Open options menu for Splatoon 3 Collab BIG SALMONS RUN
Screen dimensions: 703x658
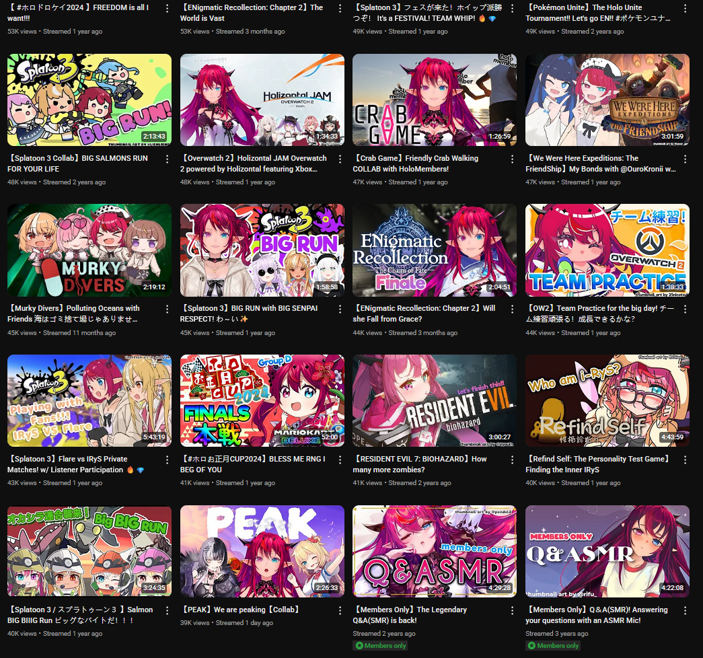pos(168,159)
